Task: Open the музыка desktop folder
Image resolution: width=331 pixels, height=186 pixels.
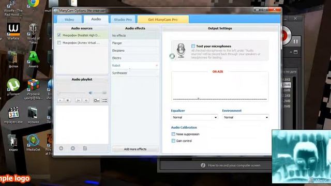Action: pos(33,115)
